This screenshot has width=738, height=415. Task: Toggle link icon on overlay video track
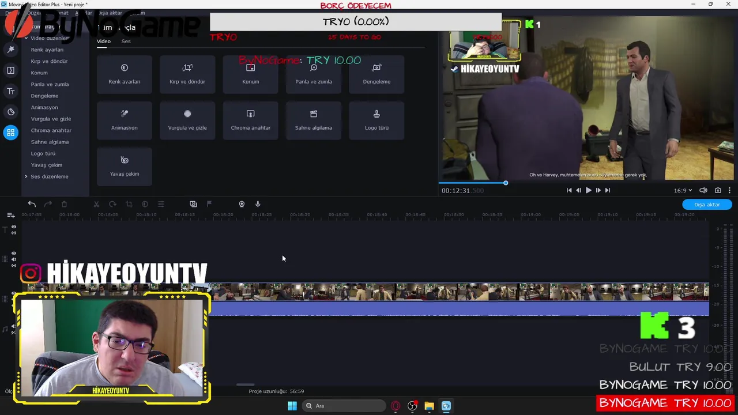click(14, 266)
